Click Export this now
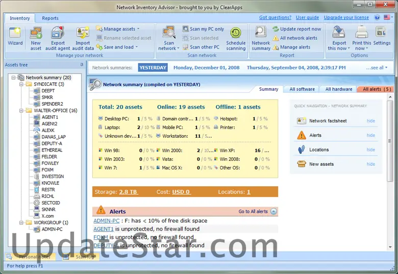 (339, 39)
